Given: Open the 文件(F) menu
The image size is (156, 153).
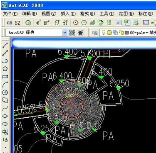Looking at the screenshot, I should tap(10, 14).
